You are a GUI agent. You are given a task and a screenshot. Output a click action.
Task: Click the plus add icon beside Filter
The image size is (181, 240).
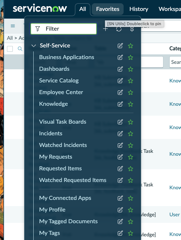click(106, 29)
